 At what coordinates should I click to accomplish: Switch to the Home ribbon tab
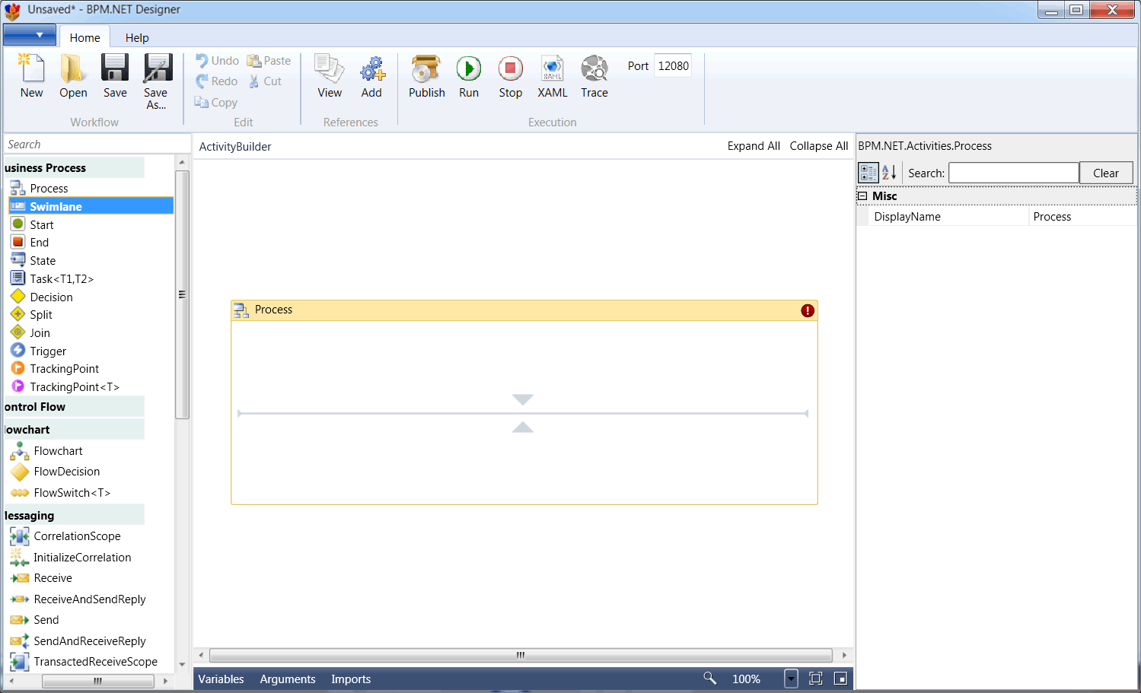click(85, 37)
